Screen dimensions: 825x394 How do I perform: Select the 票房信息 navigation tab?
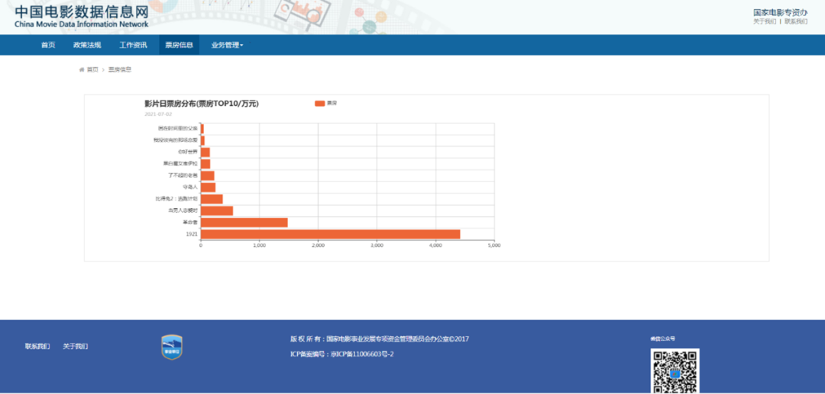coord(180,45)
